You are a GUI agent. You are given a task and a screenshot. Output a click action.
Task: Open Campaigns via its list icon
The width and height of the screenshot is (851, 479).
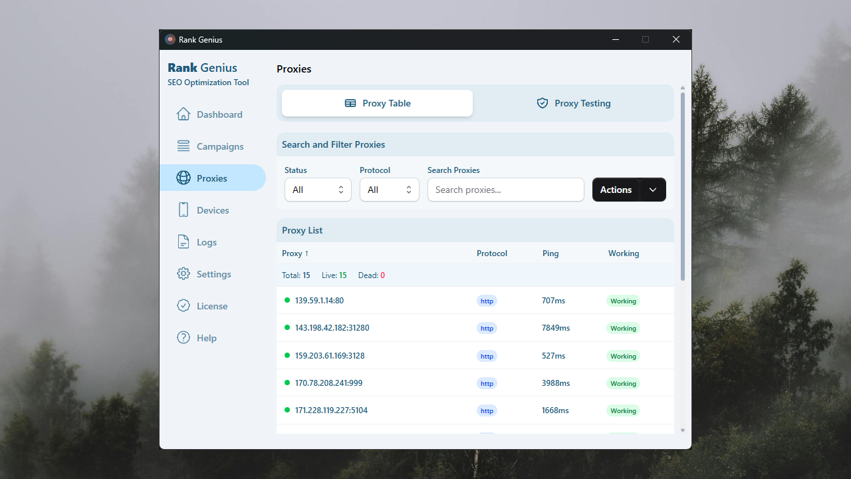click(x=183, y=146)
